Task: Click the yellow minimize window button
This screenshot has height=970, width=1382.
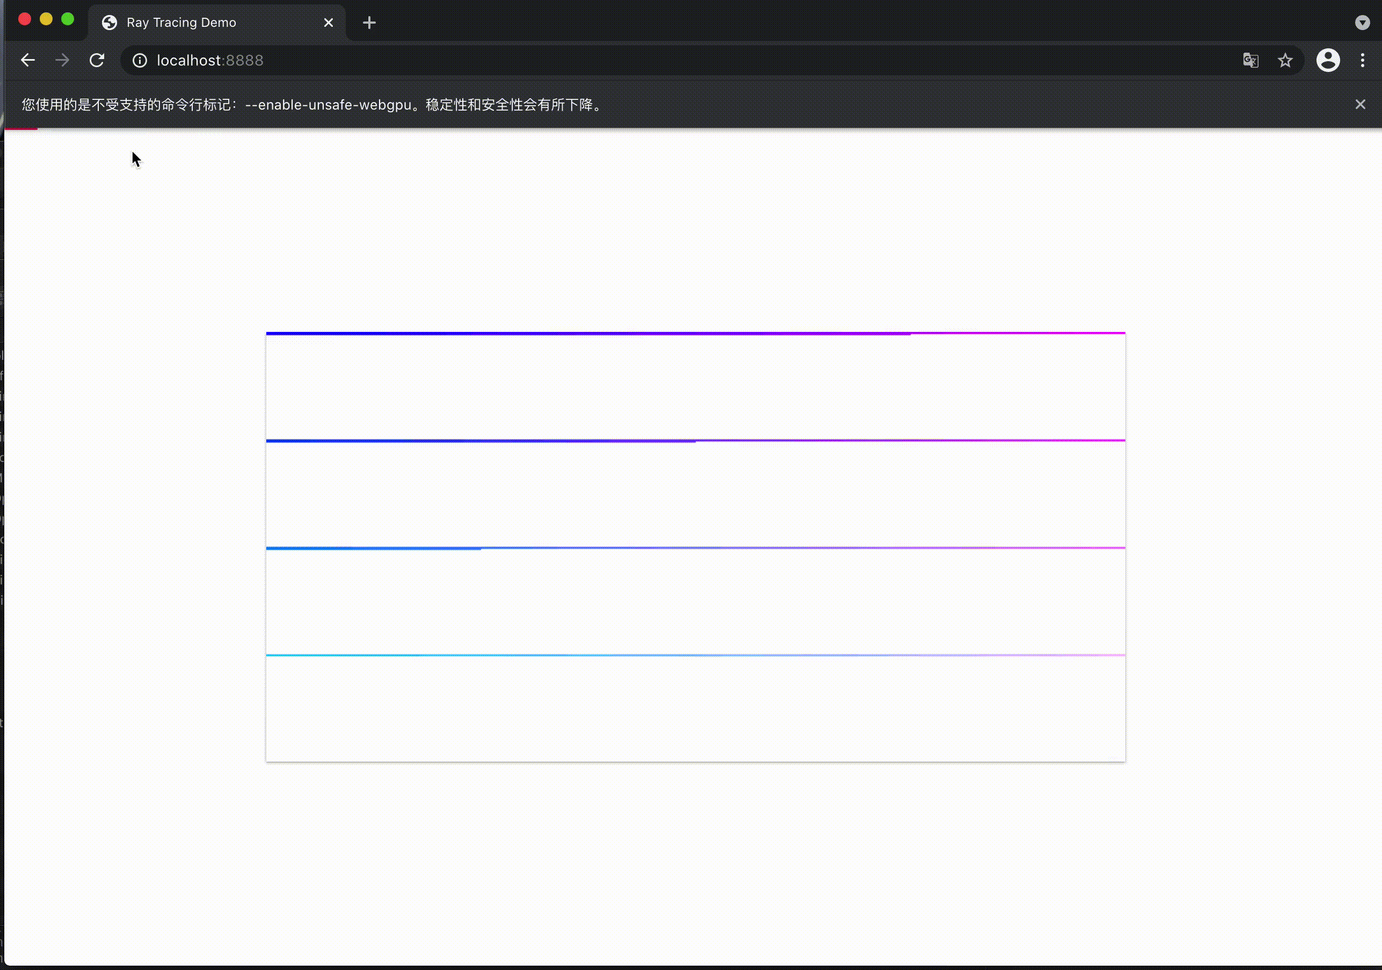Action: [x=46, y=19]
